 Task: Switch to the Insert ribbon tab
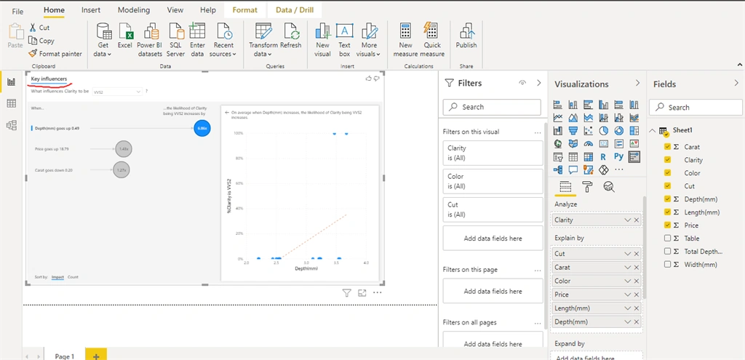(x=91, y=10)
